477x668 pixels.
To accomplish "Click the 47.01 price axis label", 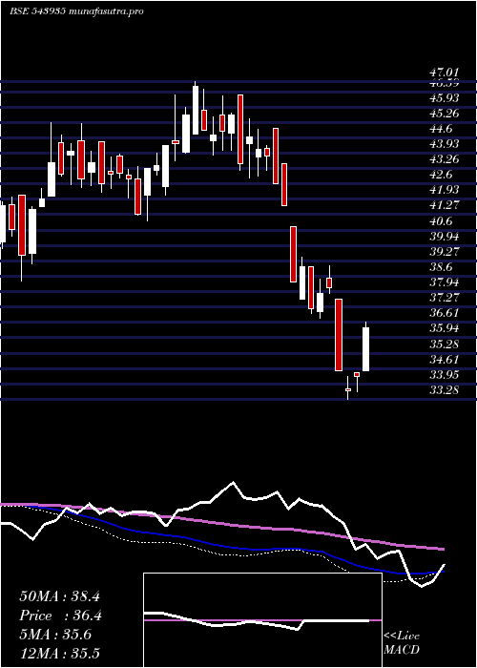I will pyautogui.click(x=444, y=72).
